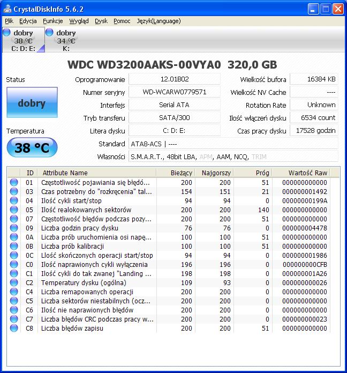The width and height of the screenshot is (347, 373).
Task: Click the 16384 KB buffer size field
Action: pyautogui.click(x=314, y=79)
